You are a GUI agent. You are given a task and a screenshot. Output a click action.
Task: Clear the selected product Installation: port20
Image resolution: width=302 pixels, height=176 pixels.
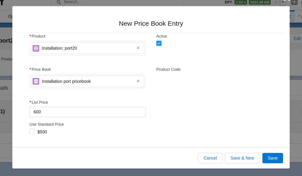(138, 48)
